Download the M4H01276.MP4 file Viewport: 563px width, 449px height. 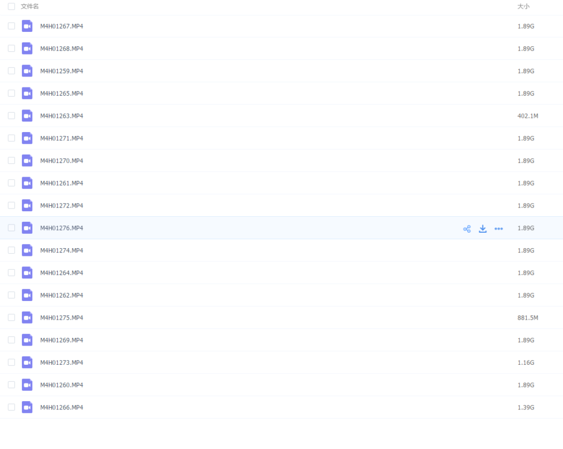[x=483, y=229]
